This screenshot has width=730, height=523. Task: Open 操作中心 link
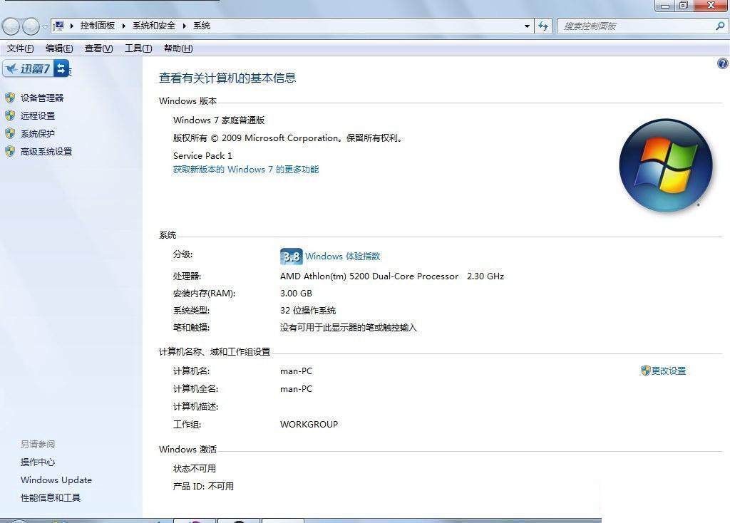[x=38, y=462]
